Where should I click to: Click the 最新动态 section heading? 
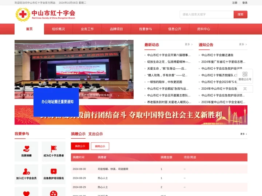[x=152, y=45]
